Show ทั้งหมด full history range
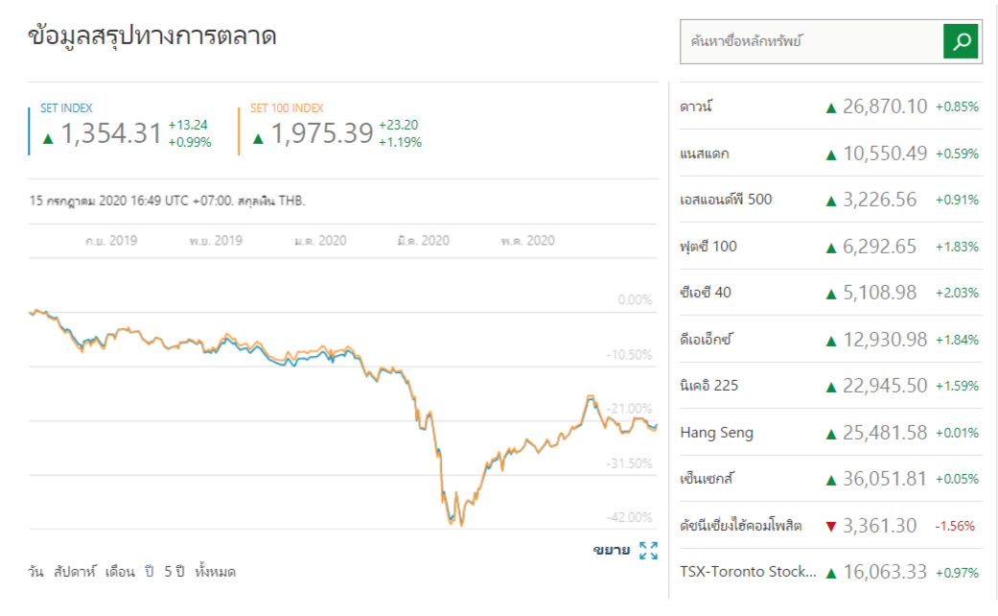Image resolution: width=998 pixels, height=616 pixels. click(x=216, y=572)
